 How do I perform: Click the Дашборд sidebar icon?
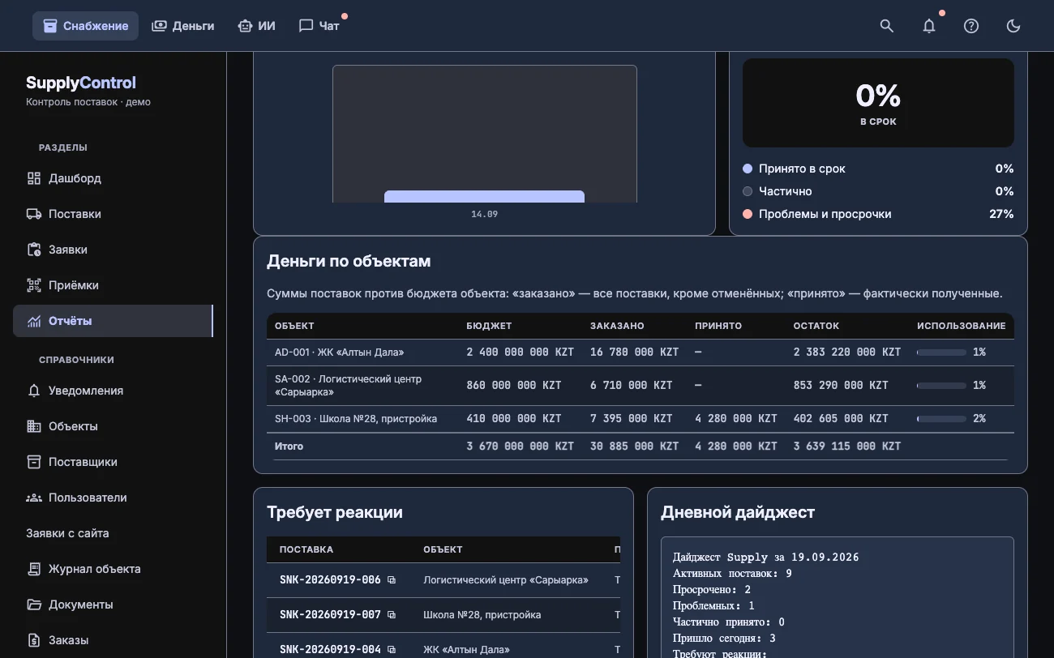coord(34,178)
